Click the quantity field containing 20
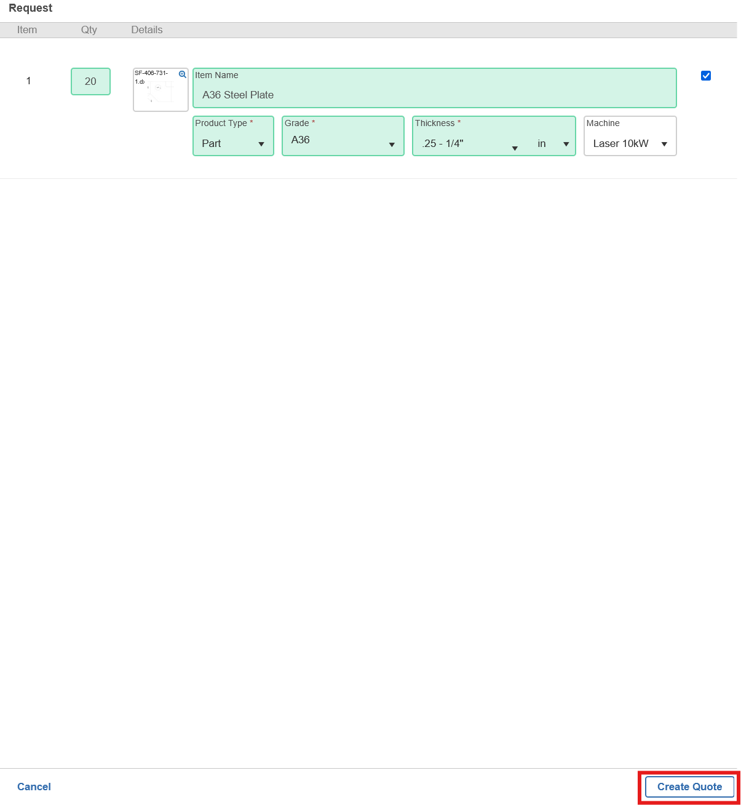 point(90,81)
